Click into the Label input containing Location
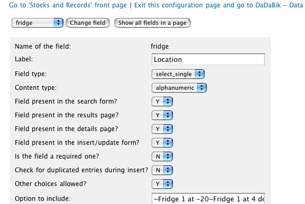Image resolution: width=305 pixels, height=204 pixels. 208,59
